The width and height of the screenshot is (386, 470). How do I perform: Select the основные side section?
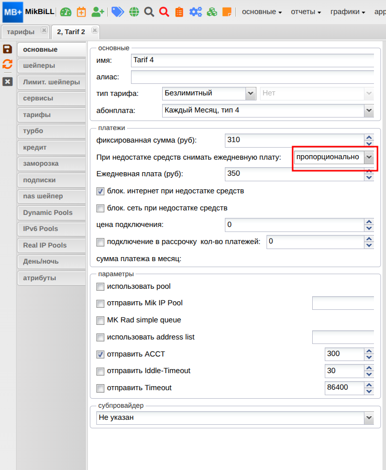point(51,49)
